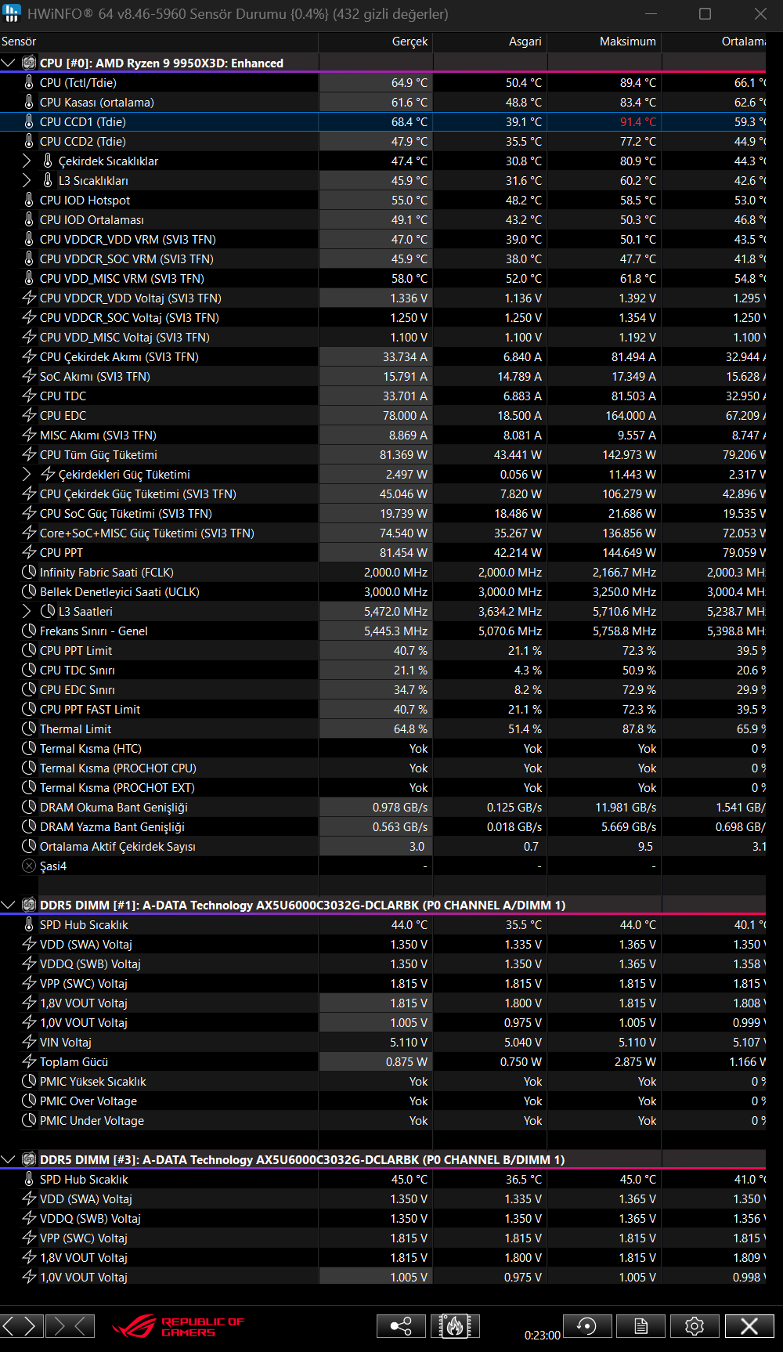Select the Frekans Sınırı - Genel row
The image size is (783, 1352).
pos(384,631)
